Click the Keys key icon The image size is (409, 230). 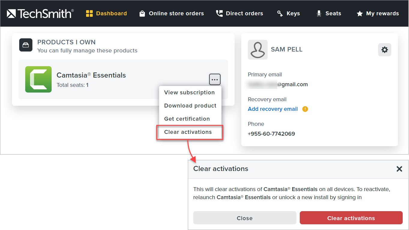point(280,13)
